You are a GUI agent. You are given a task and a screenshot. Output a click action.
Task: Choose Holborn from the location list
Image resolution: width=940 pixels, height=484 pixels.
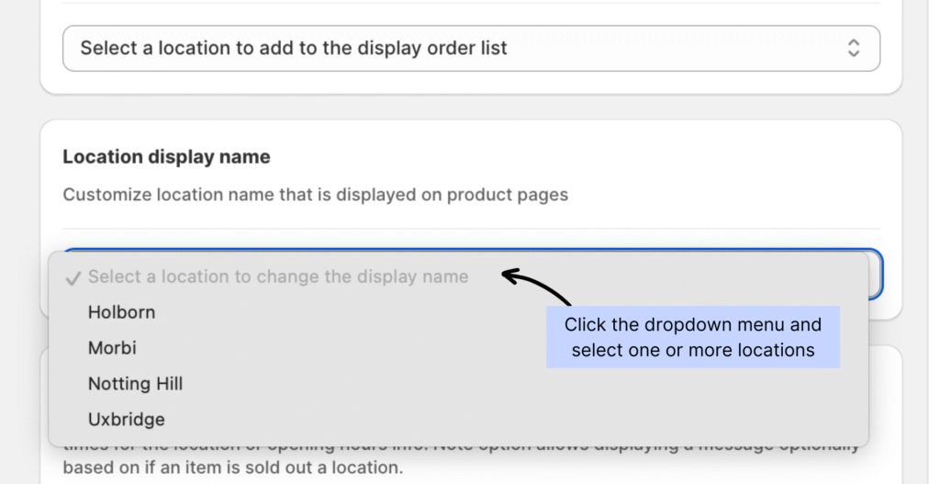121,312
